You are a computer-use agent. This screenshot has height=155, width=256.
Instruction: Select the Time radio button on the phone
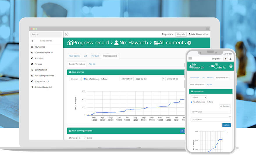point(207,102)
